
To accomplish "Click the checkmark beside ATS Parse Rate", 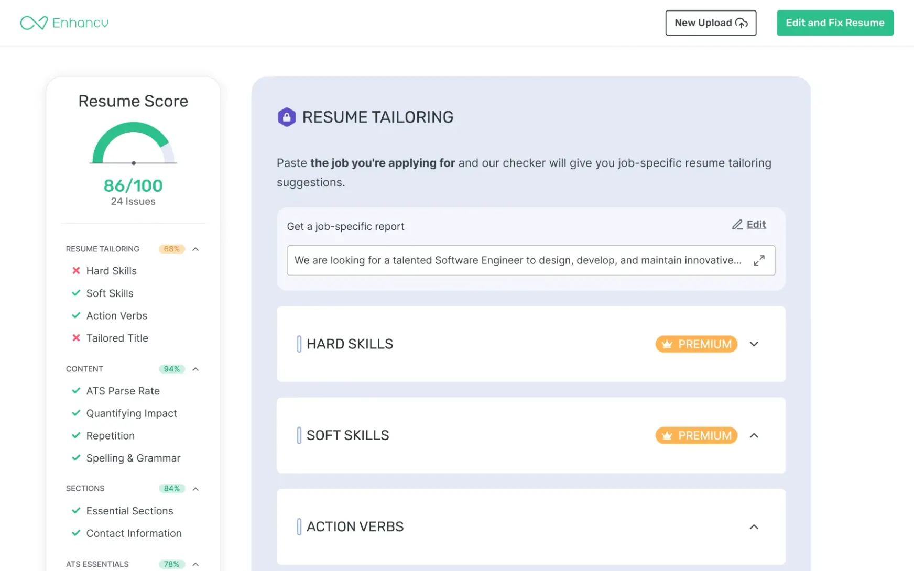I will point(76,391).
